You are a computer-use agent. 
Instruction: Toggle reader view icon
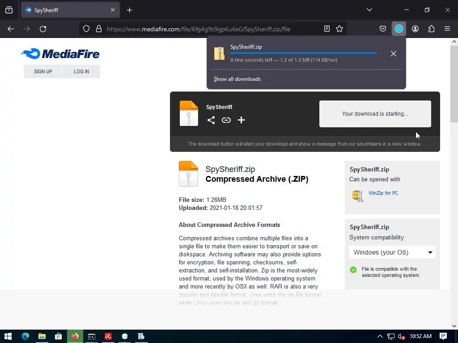pos(327,29)
